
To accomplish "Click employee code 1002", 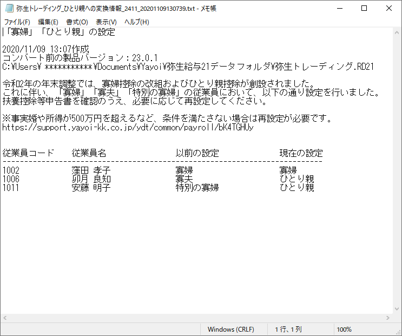I will click(x=11, y=170).
